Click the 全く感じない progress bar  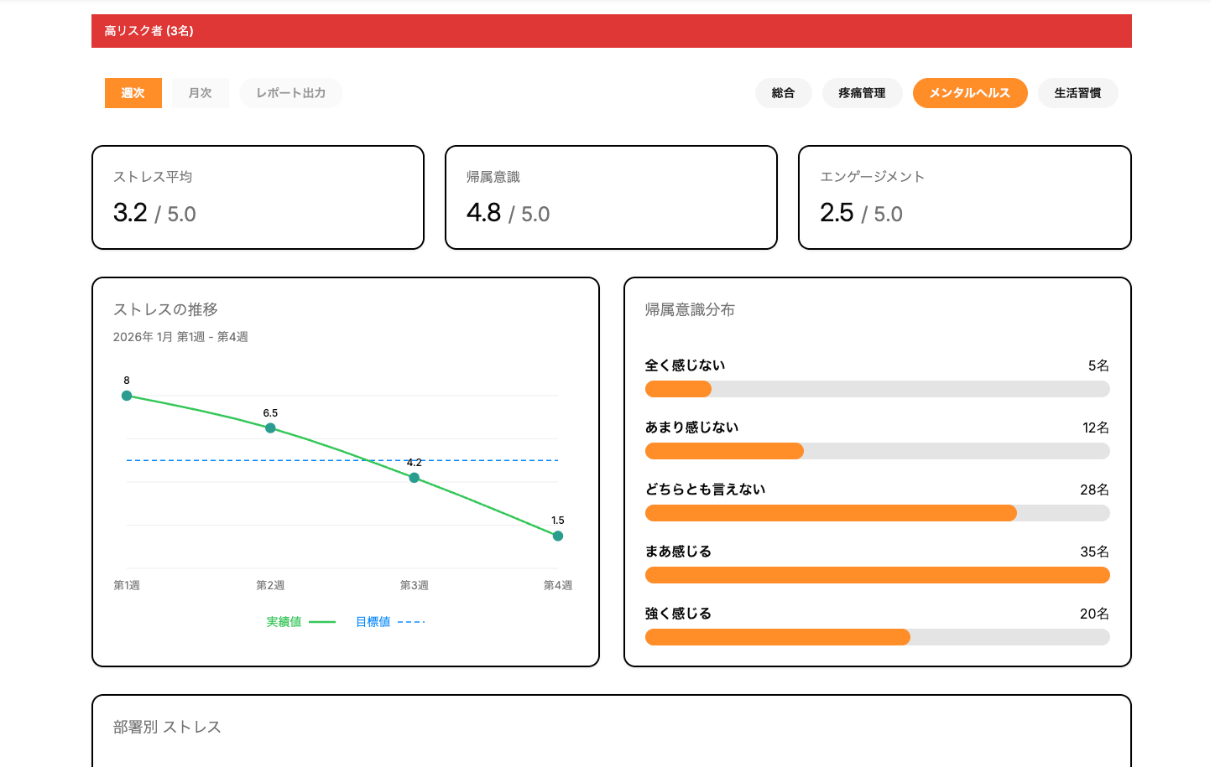coord(877,389)
